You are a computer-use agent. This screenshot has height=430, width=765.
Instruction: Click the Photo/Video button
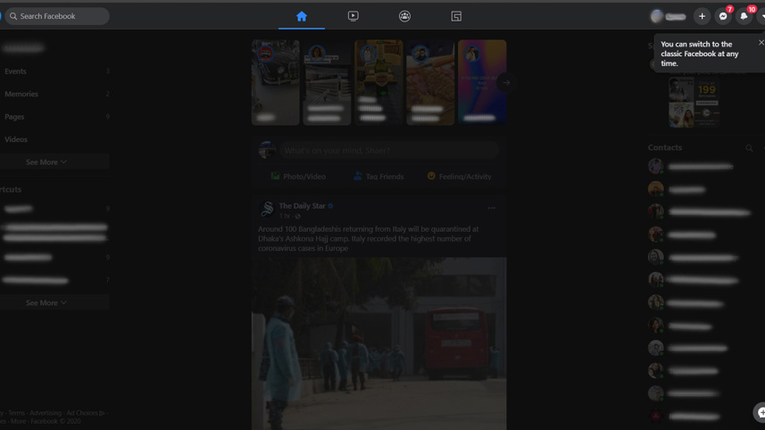tap(298, 177)
